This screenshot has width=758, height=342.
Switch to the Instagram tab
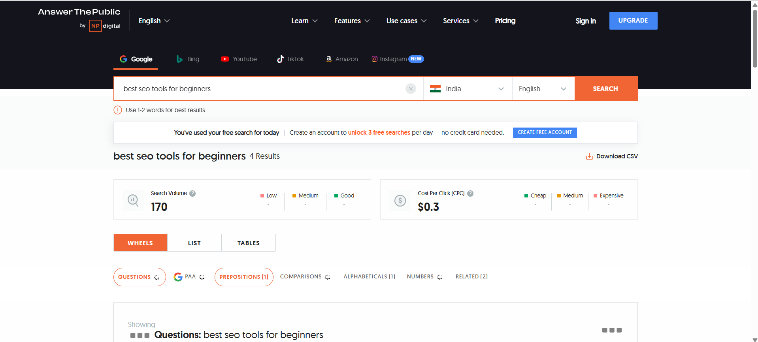point(398,59)
